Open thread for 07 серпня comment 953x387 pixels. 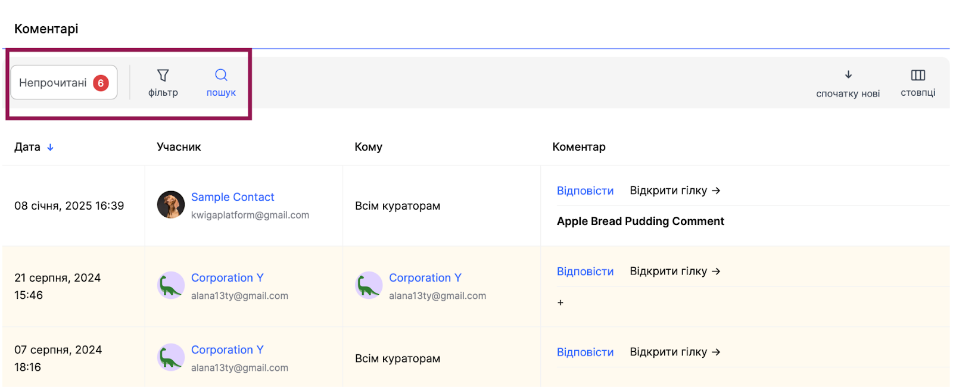tap(675, 352)
